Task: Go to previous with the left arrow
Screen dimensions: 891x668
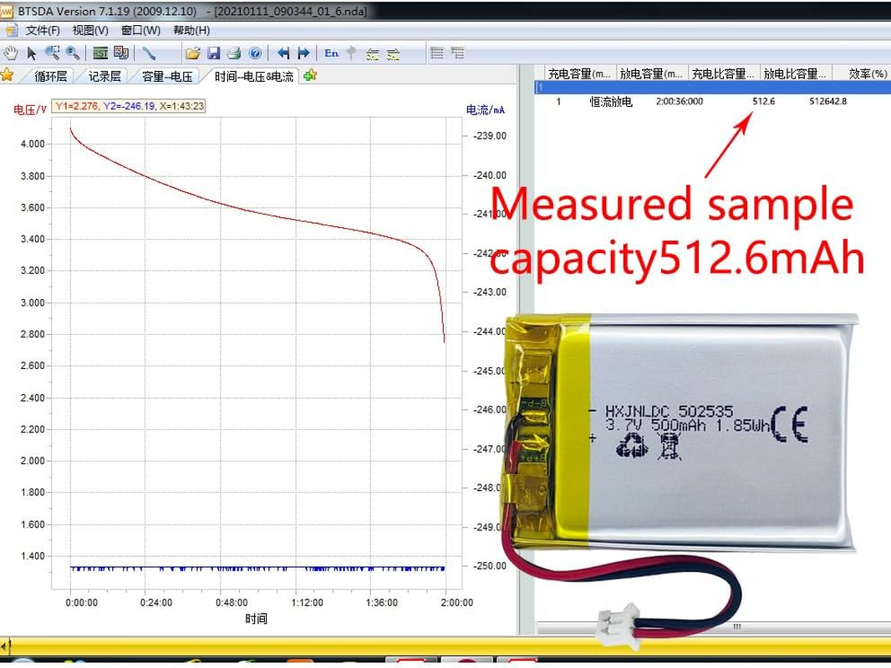Action: pos(283,53)
